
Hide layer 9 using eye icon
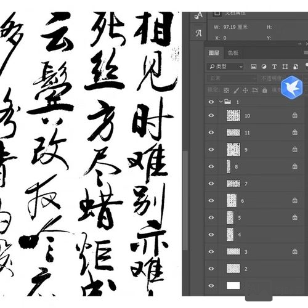[x=211, y=150]
